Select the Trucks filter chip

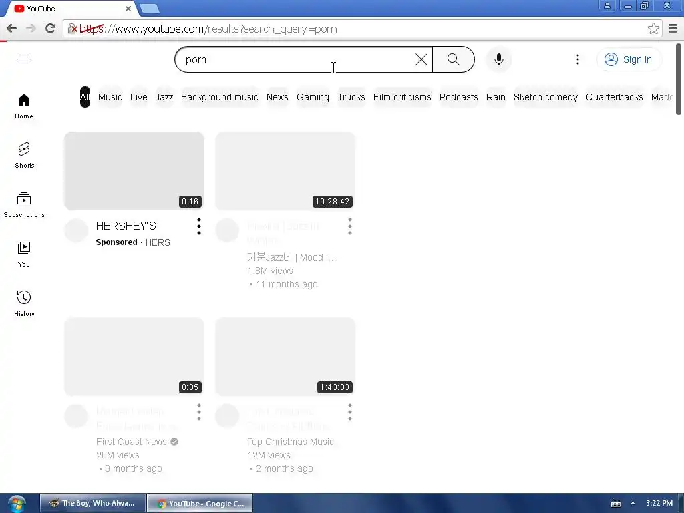[x=351, y=97]
